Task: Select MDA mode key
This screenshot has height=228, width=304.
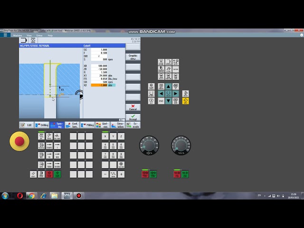Action: tap(41, 155)
